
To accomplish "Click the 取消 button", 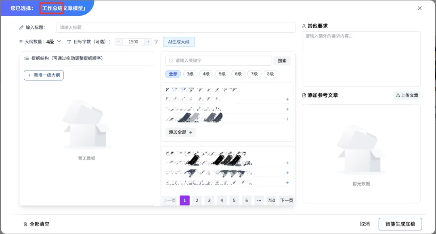I will pyautogui.click(x=365, y=224).
